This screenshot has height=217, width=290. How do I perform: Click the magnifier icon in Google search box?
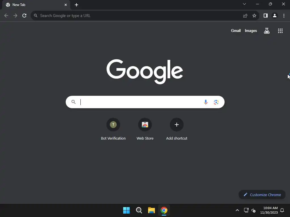pos(73,102)
